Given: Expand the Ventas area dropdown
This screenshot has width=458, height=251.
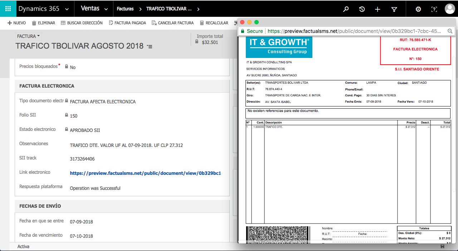Looking at the screenshot, I should (106, 9).
